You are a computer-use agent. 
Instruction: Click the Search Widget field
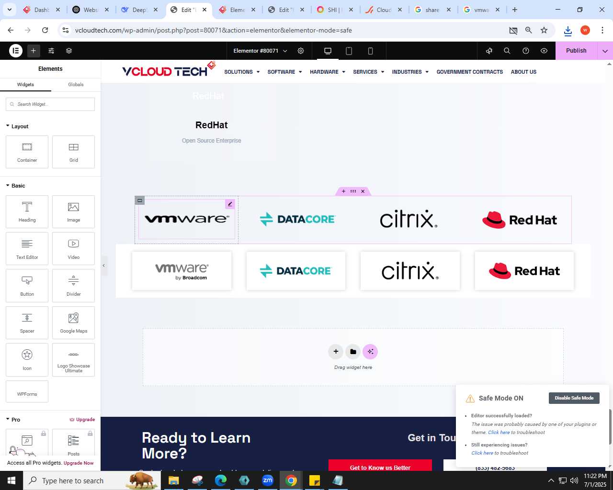coord(50,104)
